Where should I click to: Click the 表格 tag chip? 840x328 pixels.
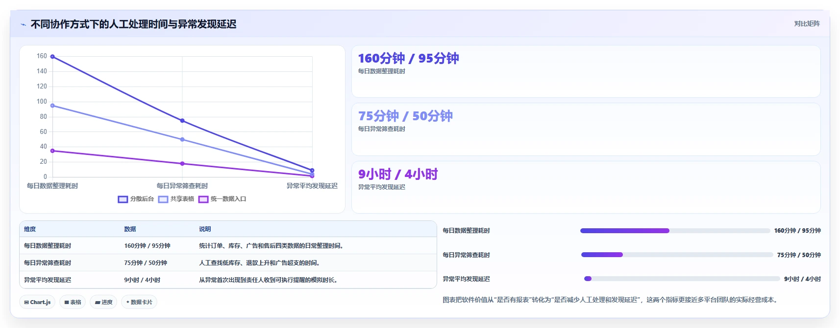point(73,302)
